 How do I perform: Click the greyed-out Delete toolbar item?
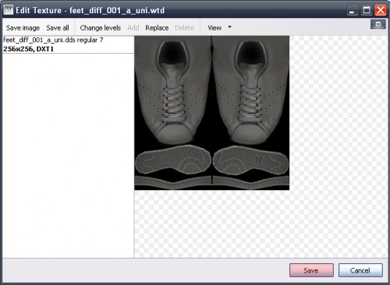pos(184,28)
